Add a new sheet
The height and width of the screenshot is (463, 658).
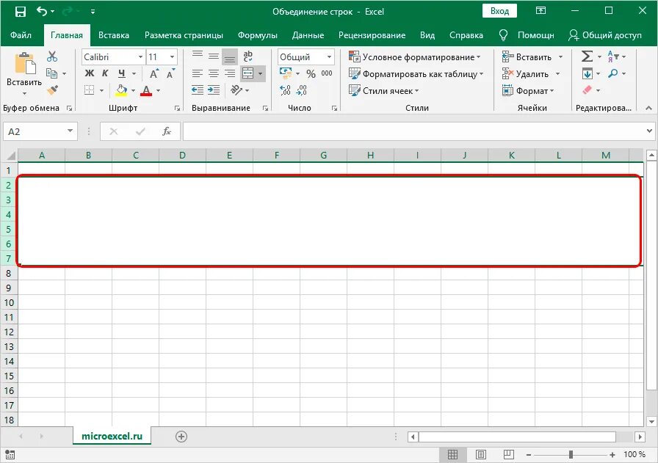(x=181, y=437)
